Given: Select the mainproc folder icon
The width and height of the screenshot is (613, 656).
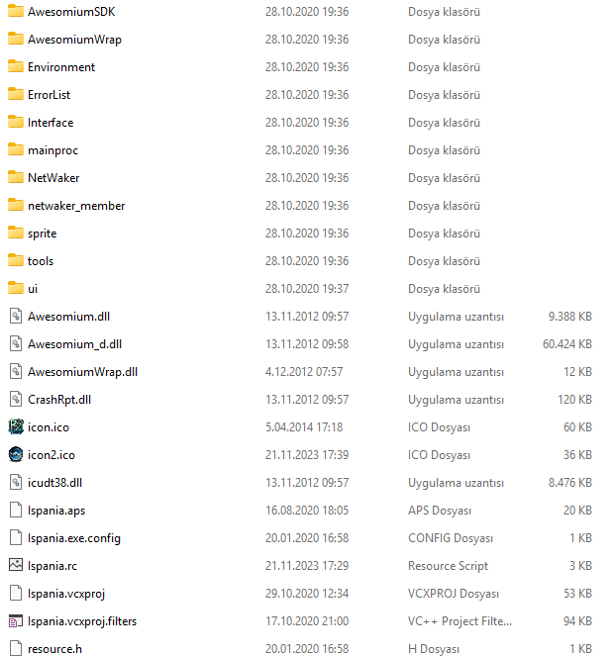Looking at the screenshot, I should [16, 149].
